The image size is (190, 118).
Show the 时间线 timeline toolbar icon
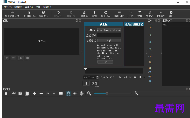[161, 14]
